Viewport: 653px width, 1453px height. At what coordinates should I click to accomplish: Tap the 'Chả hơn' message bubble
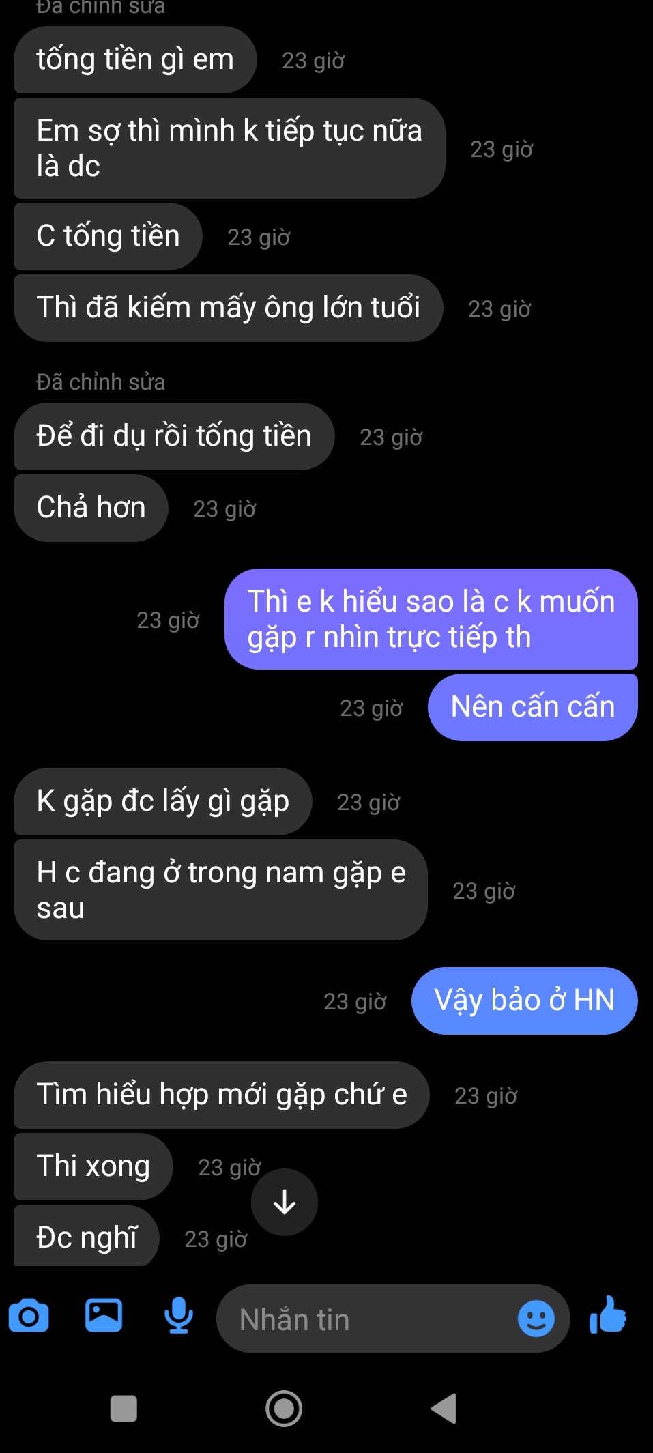91,508
